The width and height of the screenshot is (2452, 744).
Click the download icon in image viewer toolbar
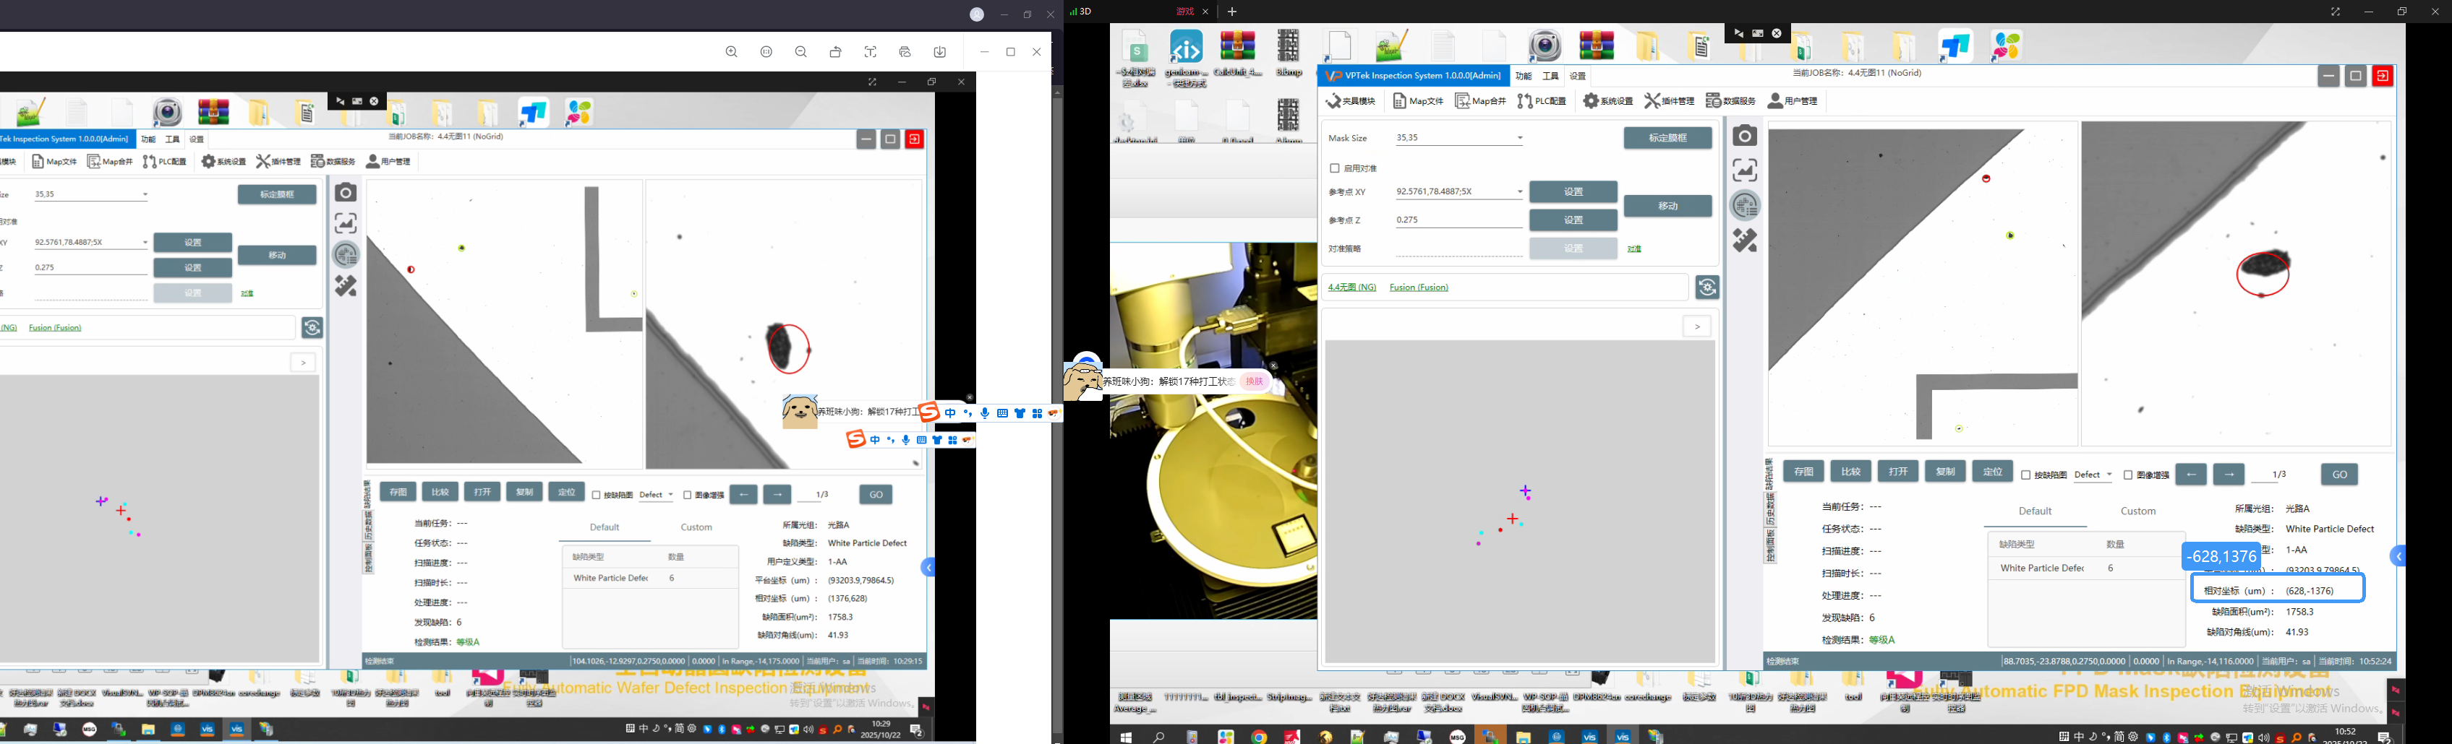(939, 52)
